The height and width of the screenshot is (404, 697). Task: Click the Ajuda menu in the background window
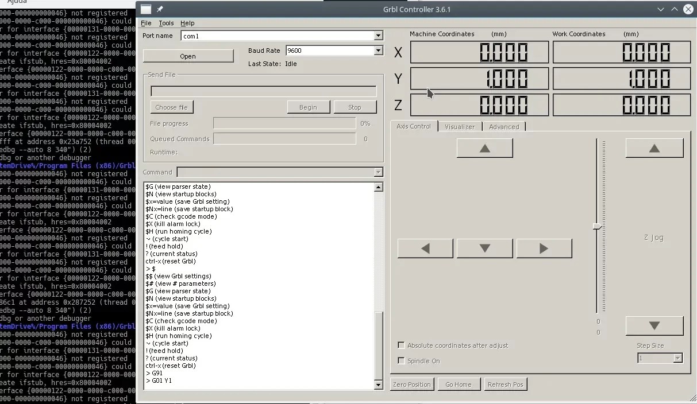[x=17, y=2]
